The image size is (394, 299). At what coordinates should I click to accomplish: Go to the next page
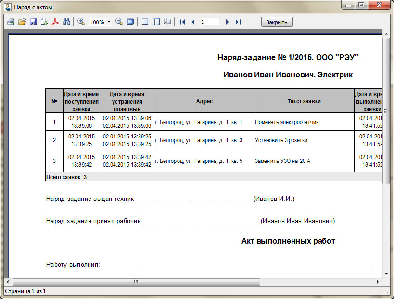227,22
